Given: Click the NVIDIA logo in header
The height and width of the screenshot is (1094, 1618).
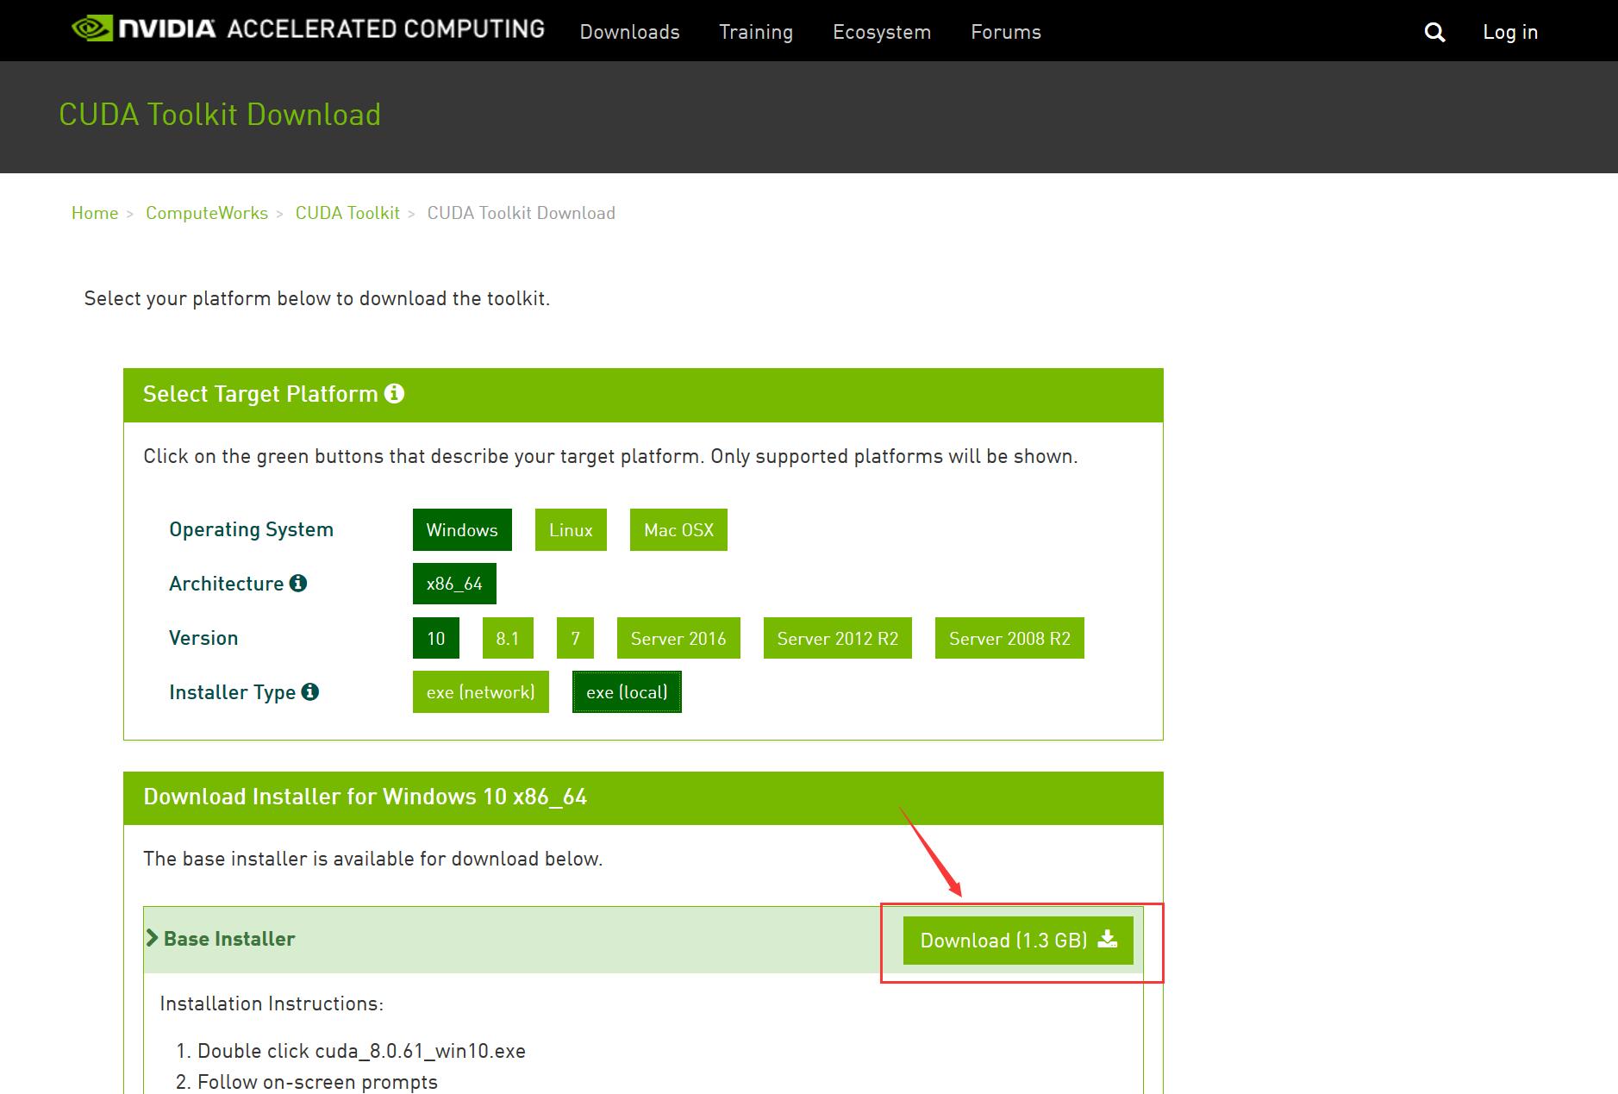Looking at the screenshot, I should 143,29.
